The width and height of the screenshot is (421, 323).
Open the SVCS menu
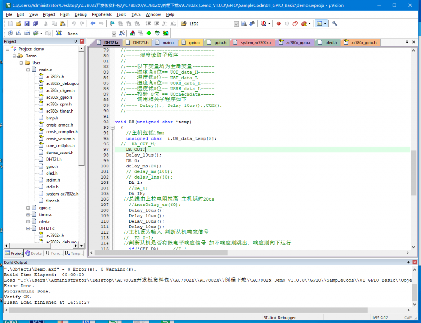[136, 14]
